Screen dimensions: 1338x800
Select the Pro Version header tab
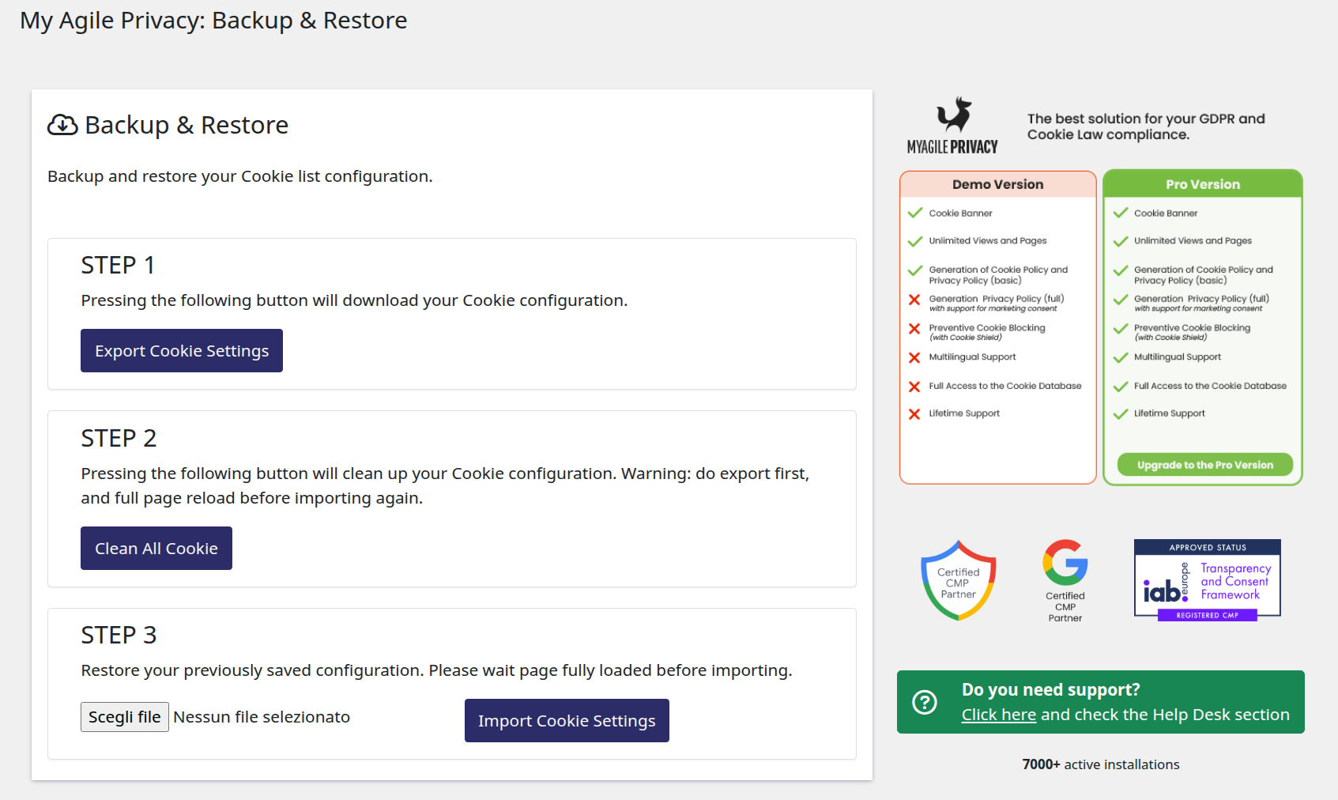click(1202, 183)
